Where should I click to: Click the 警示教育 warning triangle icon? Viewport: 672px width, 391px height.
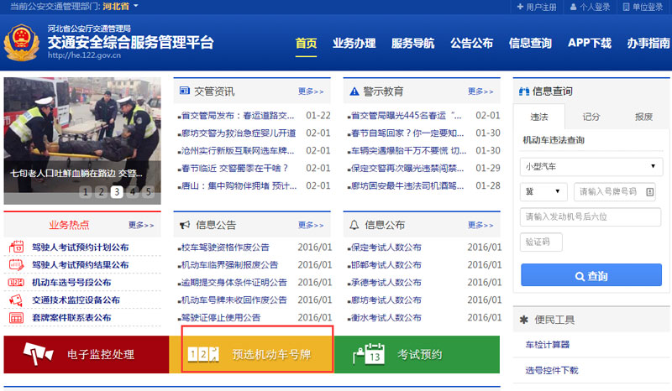pos(354,91)
